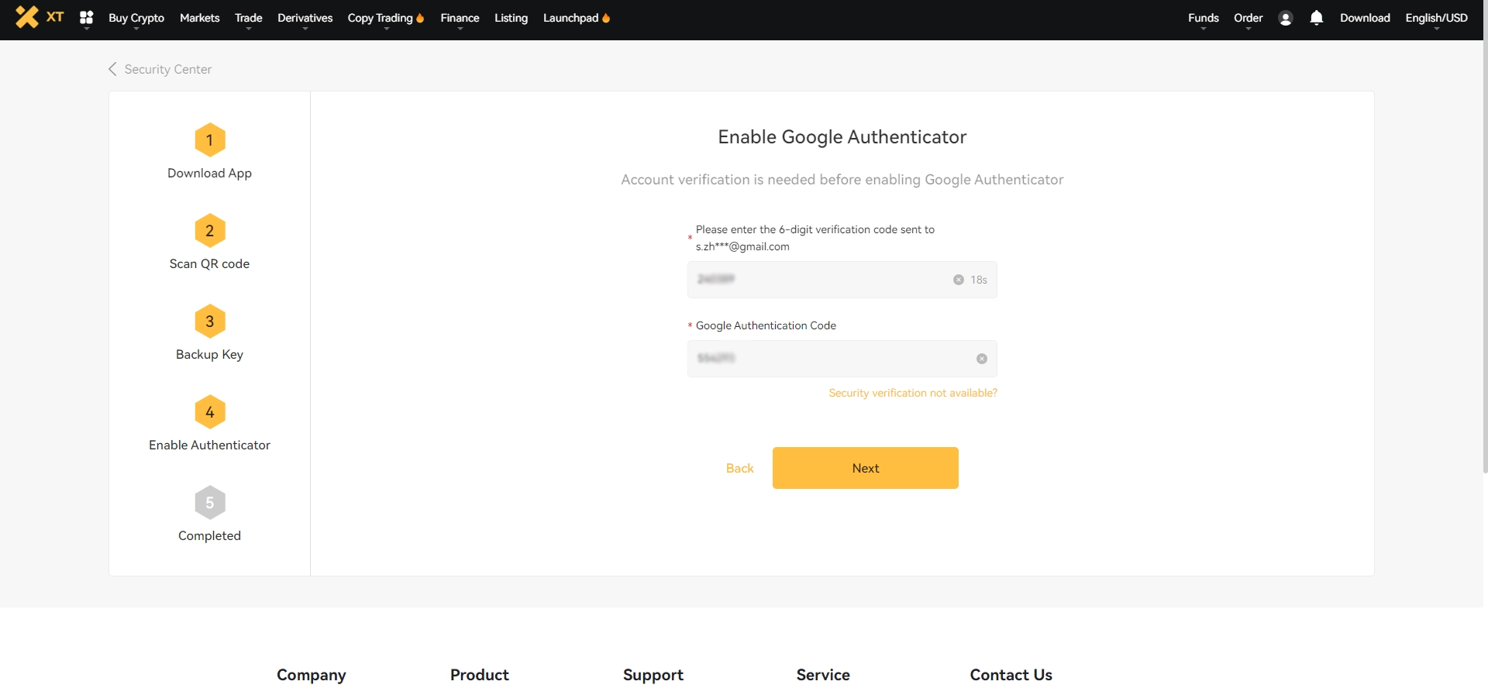Click the s.zh***@gmail.com email text
1488x695 pixels.
[742, 246]
